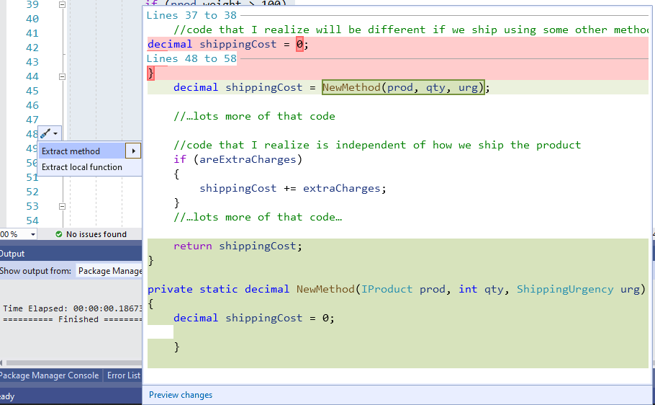
Task: Click the 'Lines 37 to 38' preview header
Action: [191, 15]
